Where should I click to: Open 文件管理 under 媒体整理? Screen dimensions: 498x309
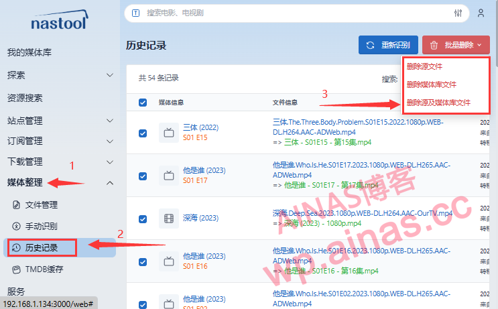coord(42,205)
